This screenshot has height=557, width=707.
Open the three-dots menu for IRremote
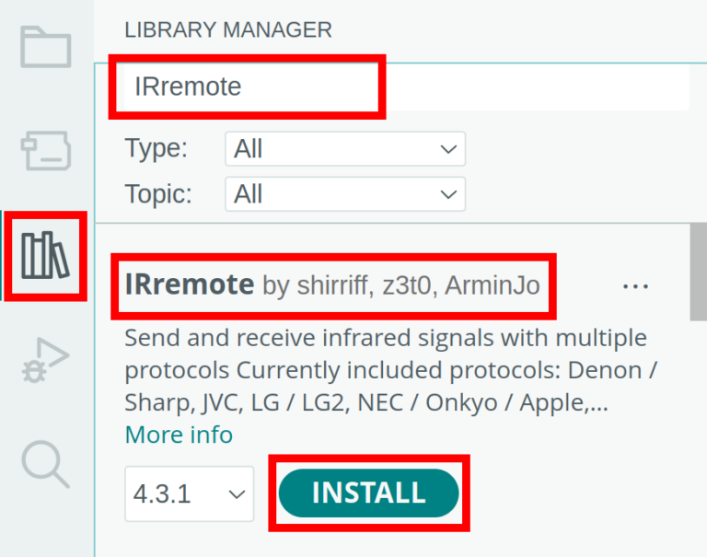point(636,286)
